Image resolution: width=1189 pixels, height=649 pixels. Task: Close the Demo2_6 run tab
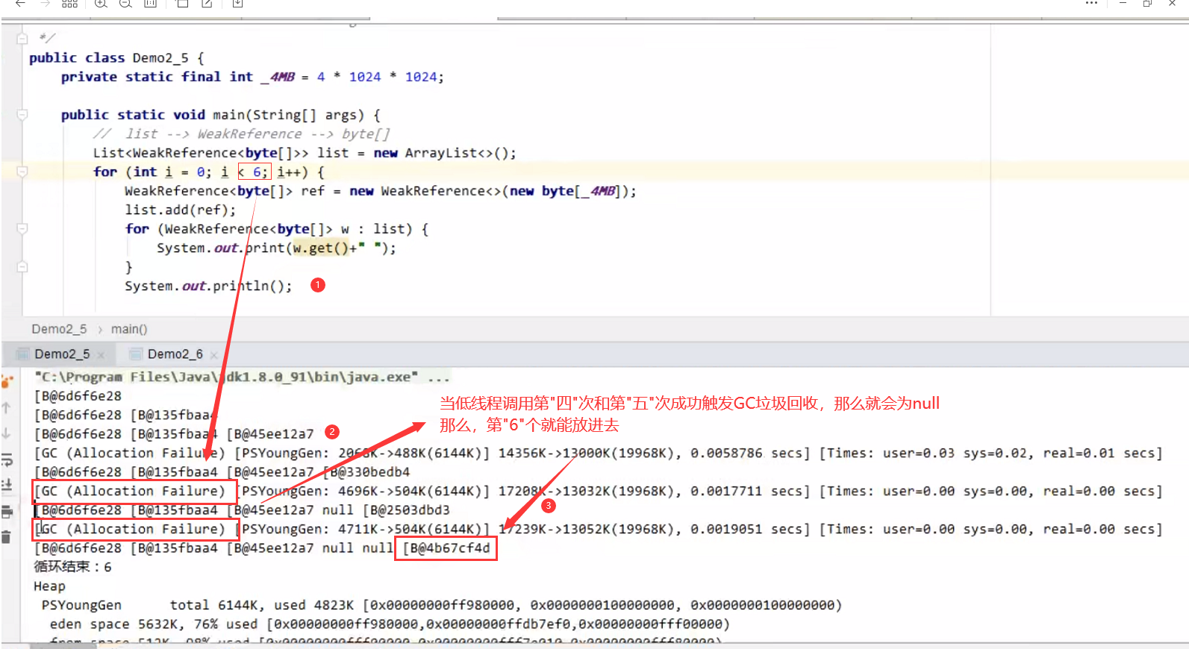tap(213, 355)
